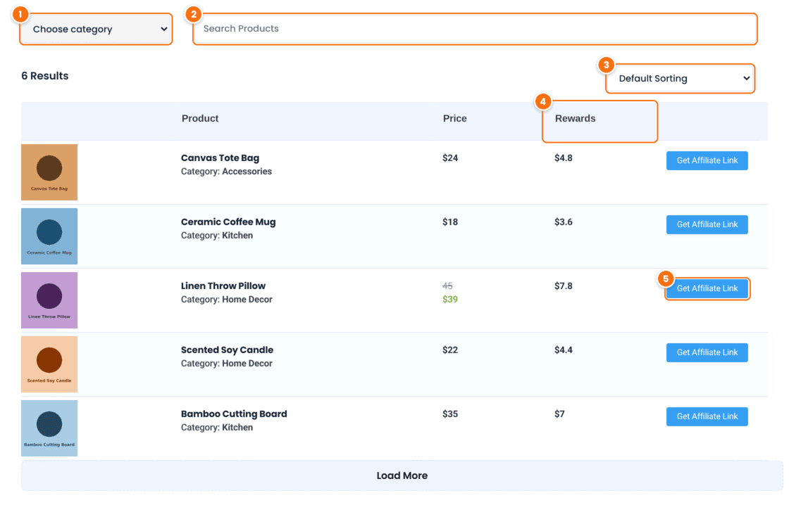Click the Load More button

pos(402,475)
